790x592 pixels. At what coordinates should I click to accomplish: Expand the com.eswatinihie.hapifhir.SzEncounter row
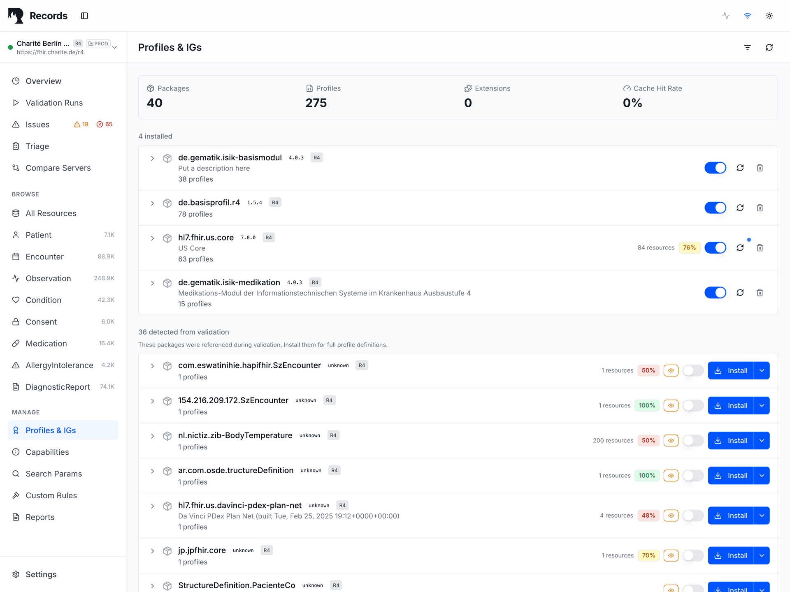pos(152,366)
